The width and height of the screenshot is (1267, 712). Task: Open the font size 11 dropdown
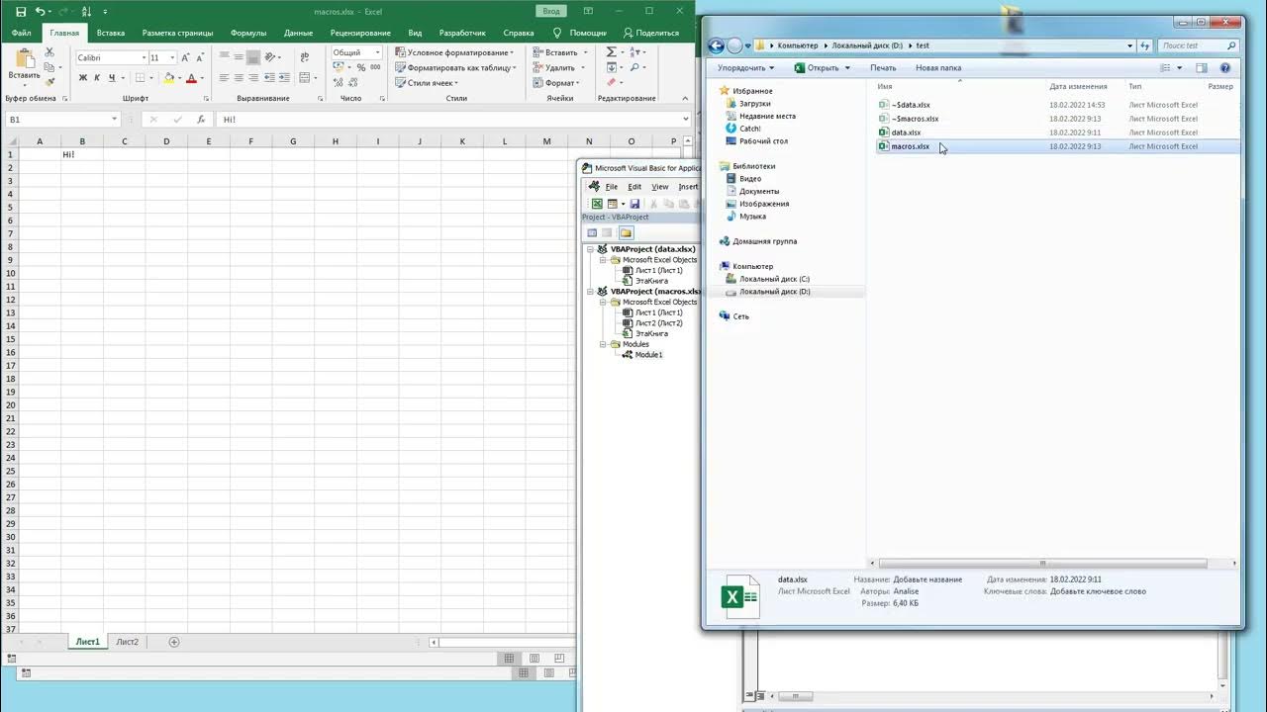click(x=172, y=57)
